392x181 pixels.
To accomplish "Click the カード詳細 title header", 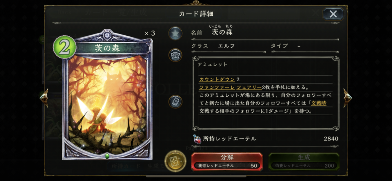I will pos(196,14).
